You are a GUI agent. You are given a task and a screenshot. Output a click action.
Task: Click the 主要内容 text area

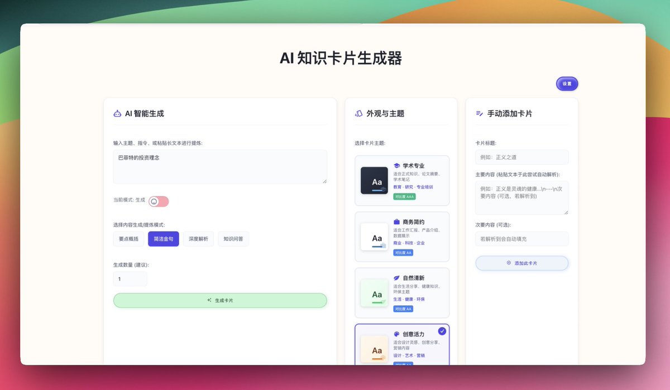click(x=522, y=198)
